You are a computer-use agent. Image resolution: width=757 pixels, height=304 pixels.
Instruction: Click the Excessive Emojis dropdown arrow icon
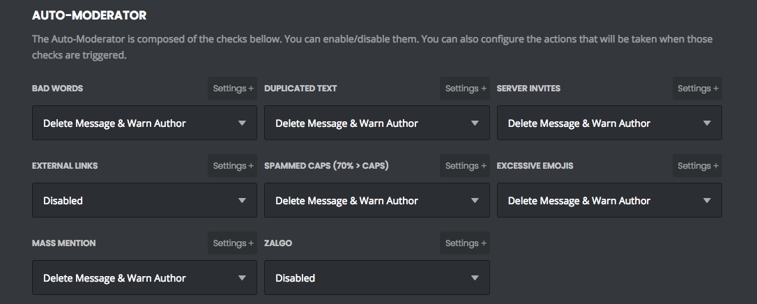pos(707,200)
